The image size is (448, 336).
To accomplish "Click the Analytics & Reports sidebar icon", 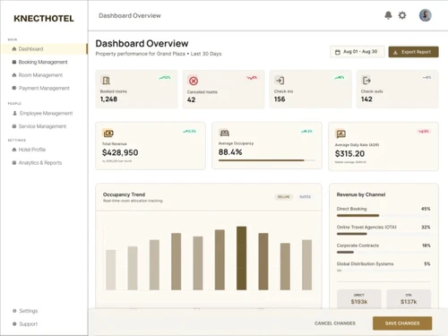I will coord(14,163).
